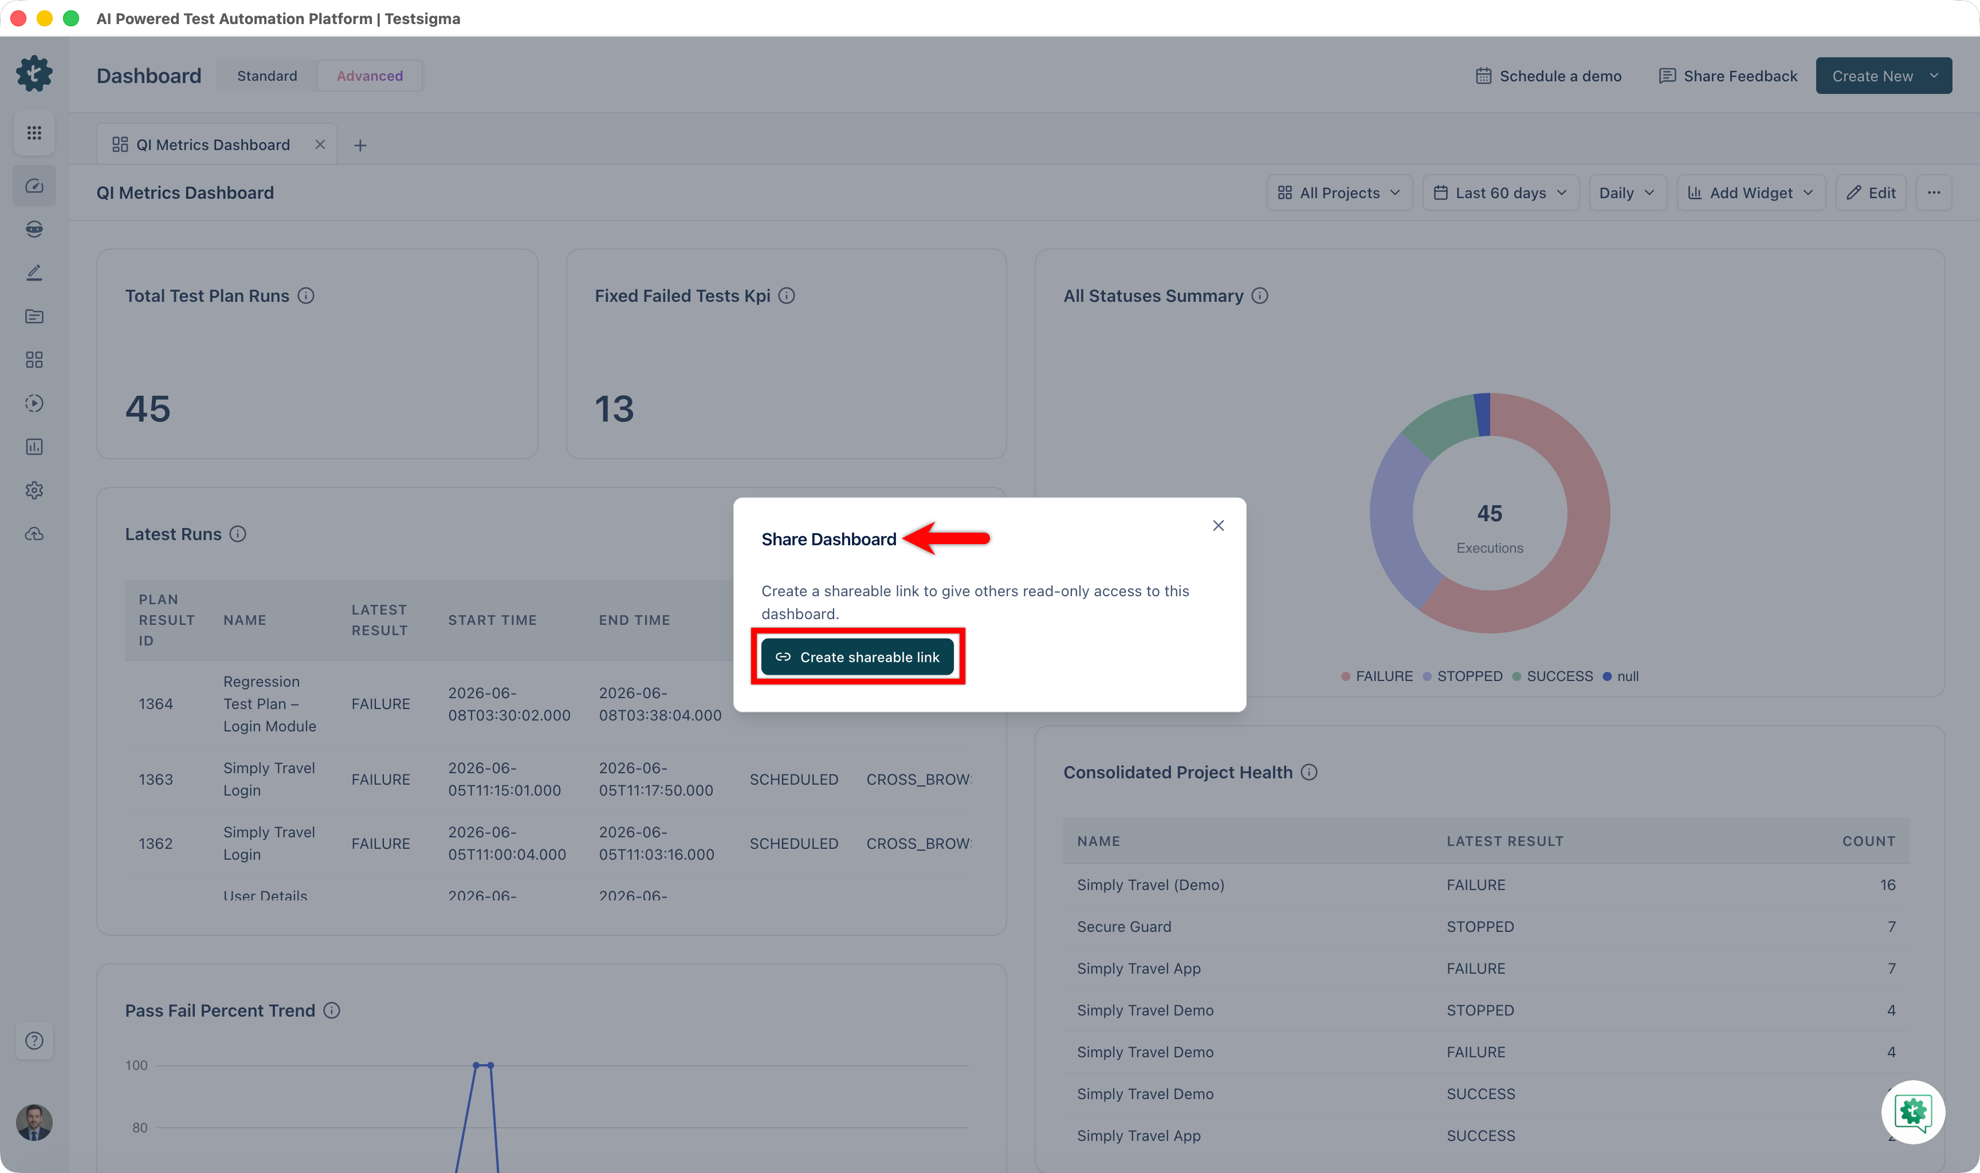
Task: Toggle STOPPED series in chart legend
Action: point(1462,676)
